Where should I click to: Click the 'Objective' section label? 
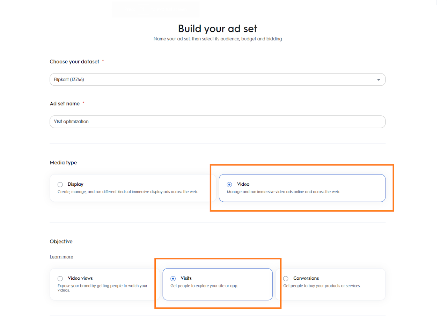pyautogui.click(x=61, y=241)
